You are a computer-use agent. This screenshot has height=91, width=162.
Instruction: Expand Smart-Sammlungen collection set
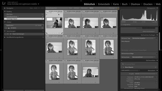(x=8, y=34)
